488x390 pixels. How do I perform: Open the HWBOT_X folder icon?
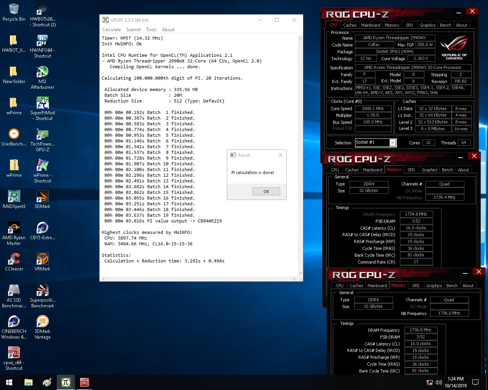[14, 44]
